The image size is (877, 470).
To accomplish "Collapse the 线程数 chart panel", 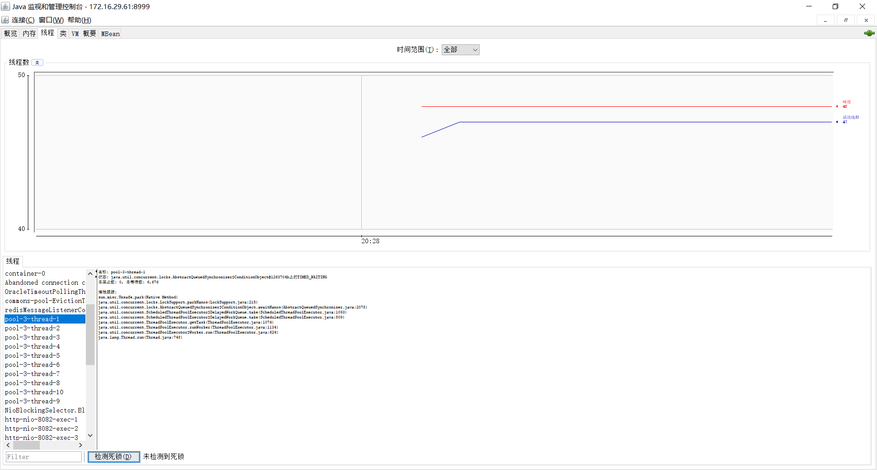I will click(37, 63).
